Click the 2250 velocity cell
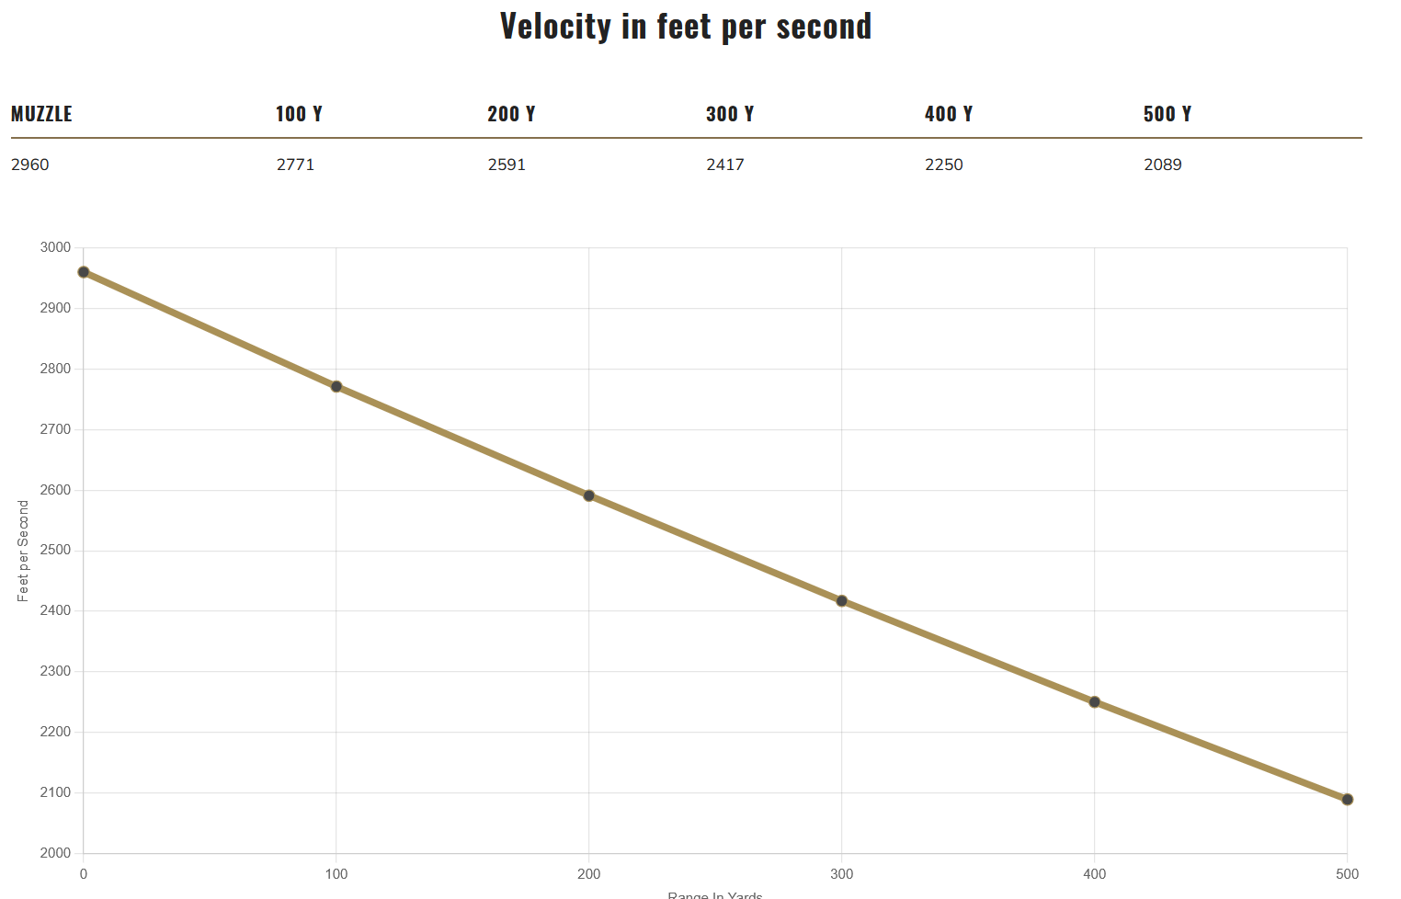1401x899 pixels. (x=944, y=165)
